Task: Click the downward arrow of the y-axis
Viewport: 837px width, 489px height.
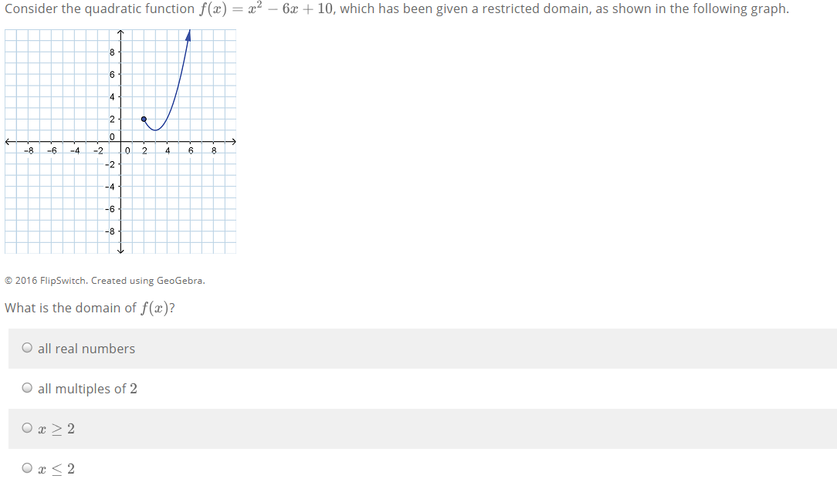Action: 120,251
